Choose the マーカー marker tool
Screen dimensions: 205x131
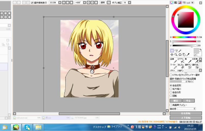coord(173,66)
